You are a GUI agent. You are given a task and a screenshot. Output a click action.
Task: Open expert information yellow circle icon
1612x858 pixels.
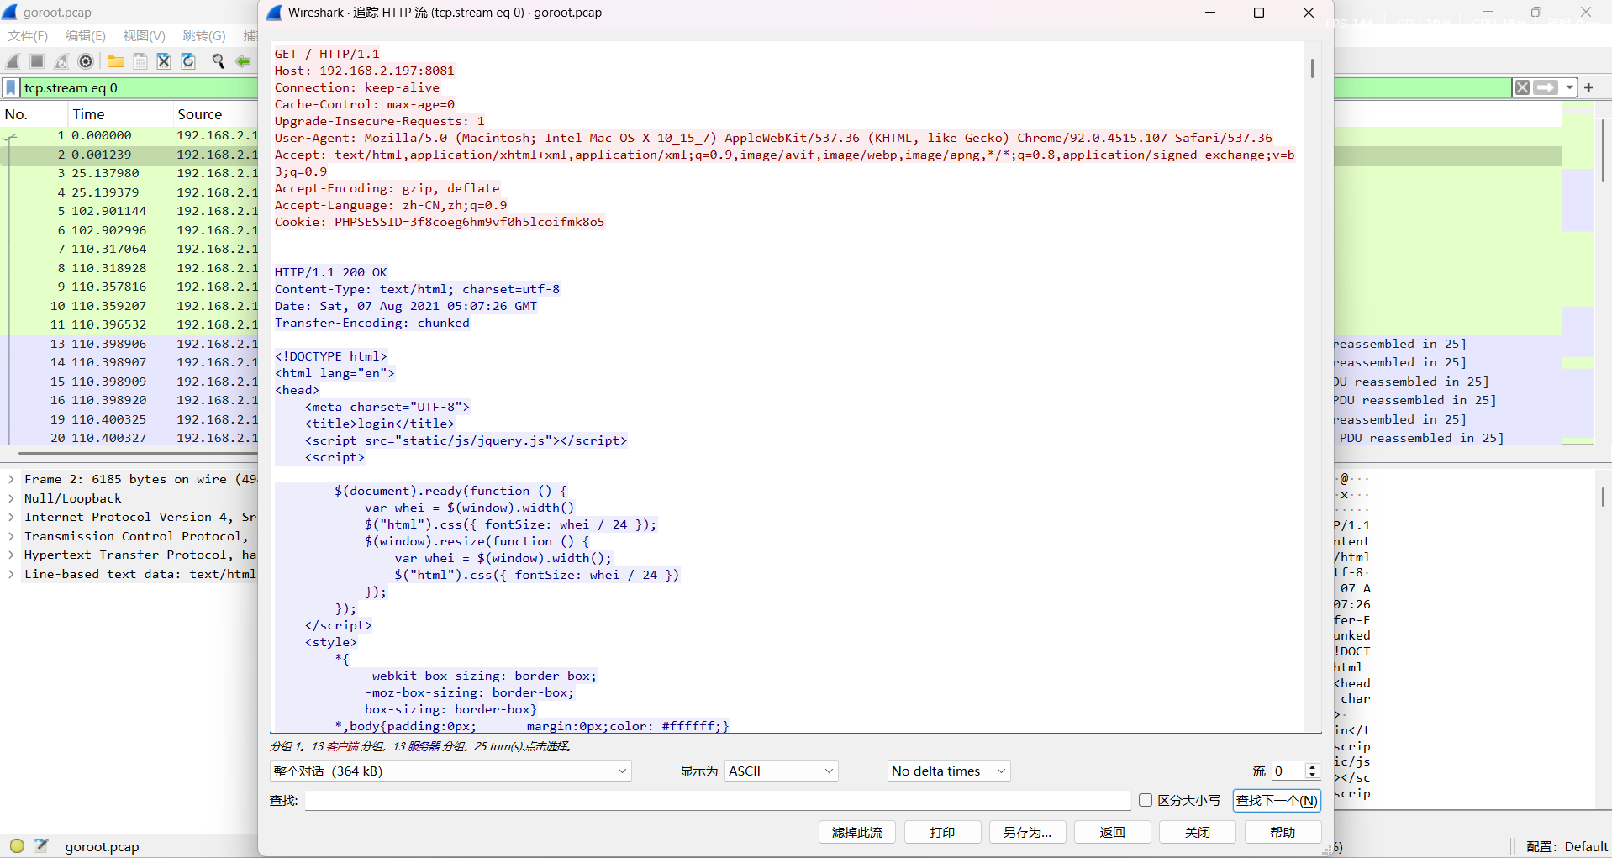click(17, 845)
